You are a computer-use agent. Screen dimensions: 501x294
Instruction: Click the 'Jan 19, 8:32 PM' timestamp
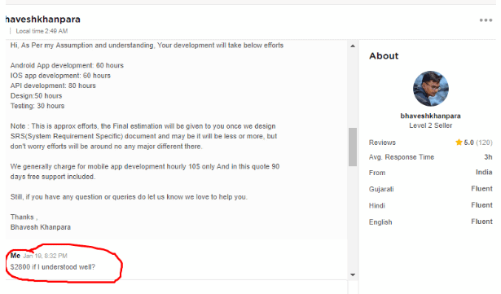click(45, 256)
